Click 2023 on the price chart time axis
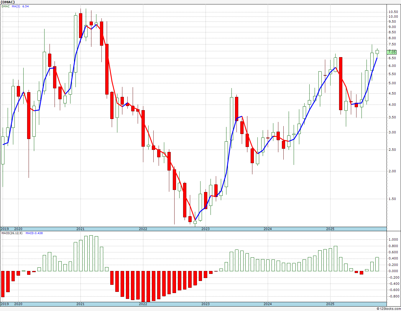This screenshot has width=401, height=311. point(206,229)
